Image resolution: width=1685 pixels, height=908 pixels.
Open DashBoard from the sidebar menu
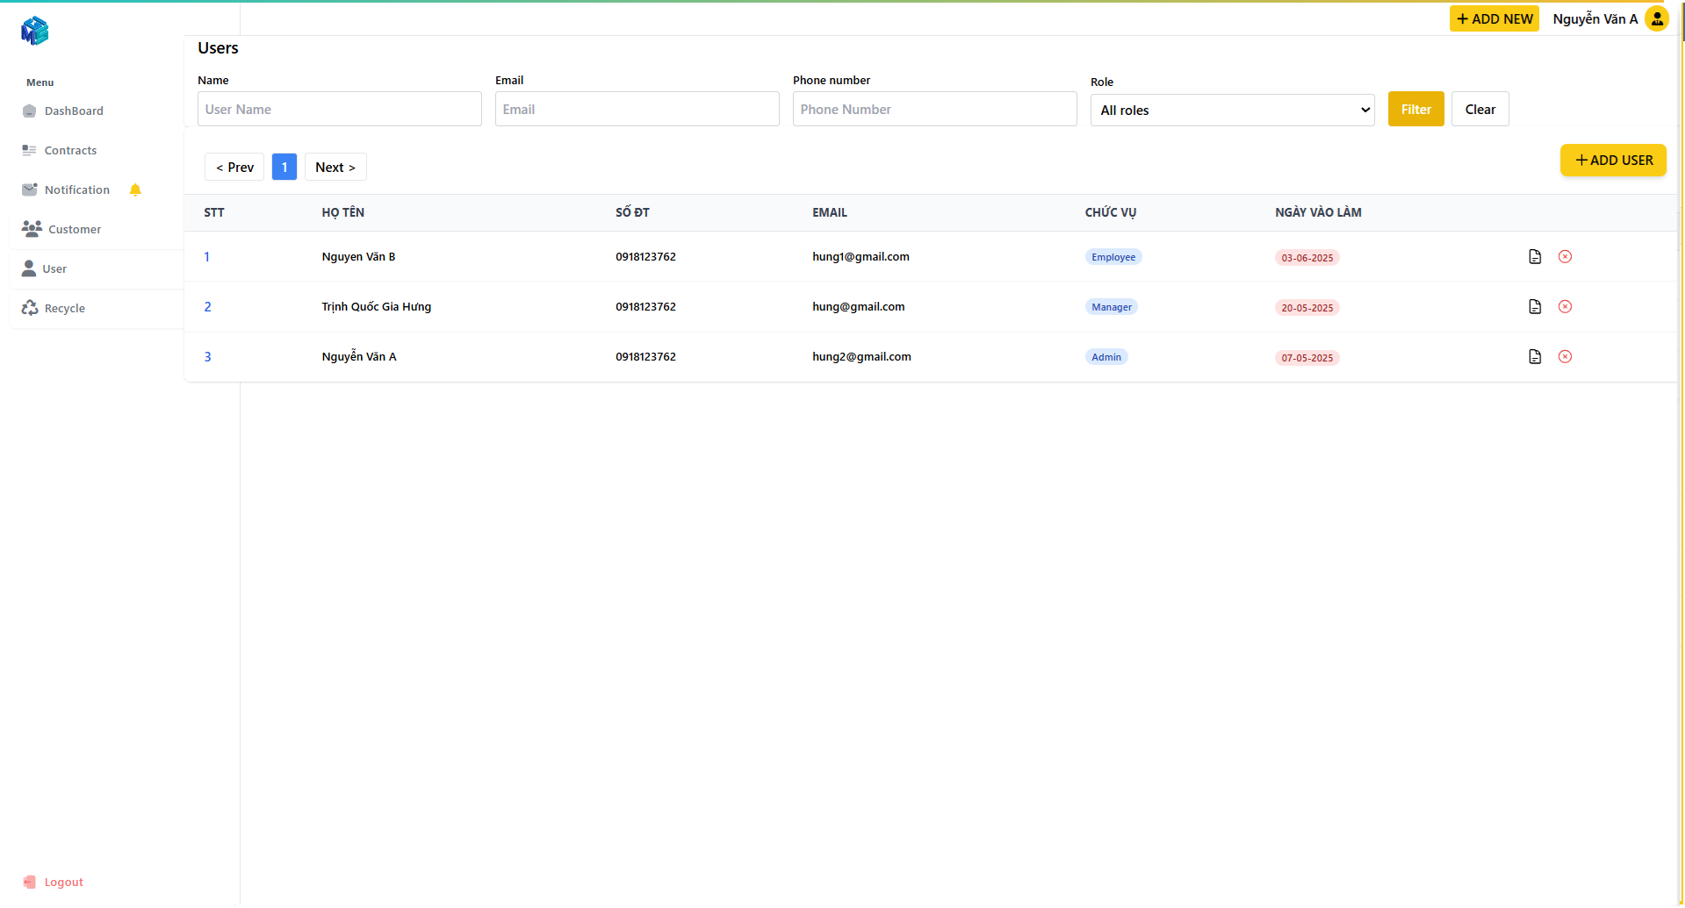tap(74, 111)
